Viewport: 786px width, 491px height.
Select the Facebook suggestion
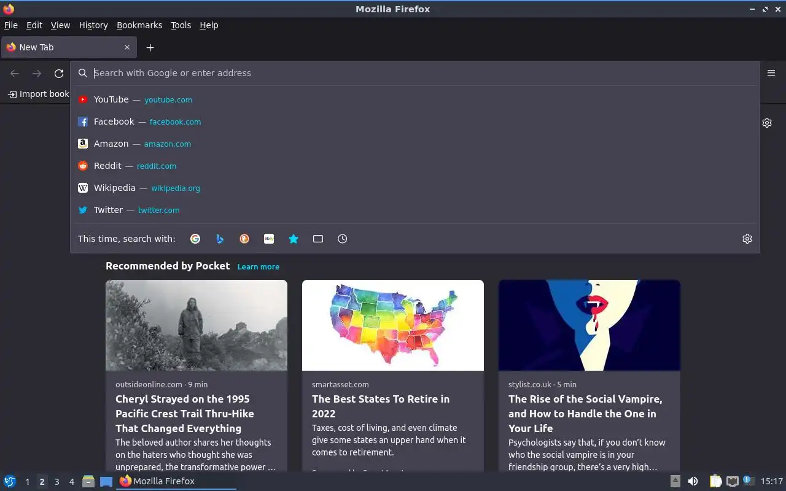[415, 122]
